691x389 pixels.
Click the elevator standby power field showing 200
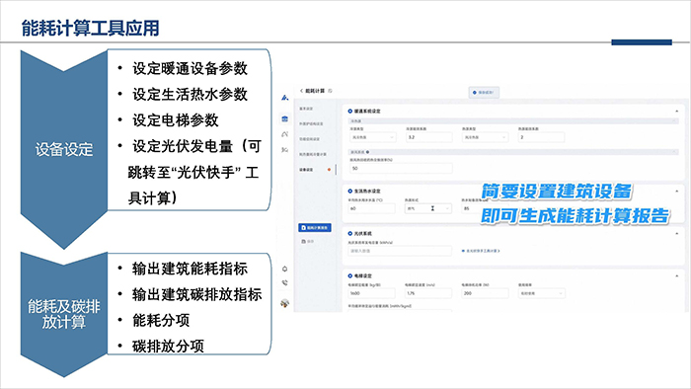tap(485, 293)
